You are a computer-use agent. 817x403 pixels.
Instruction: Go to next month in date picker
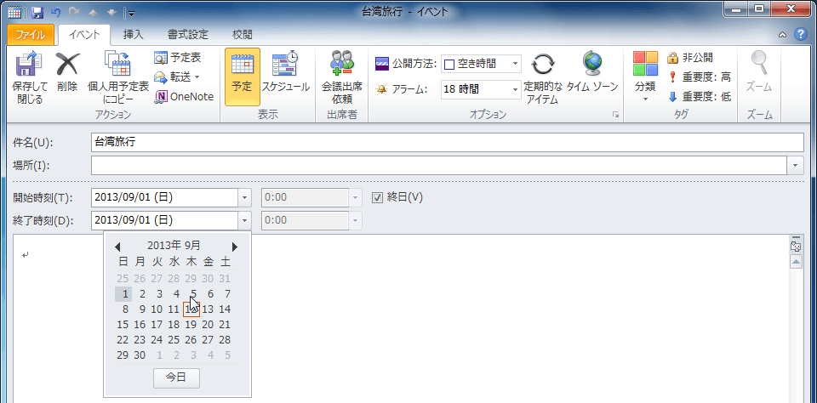point(235,247)
